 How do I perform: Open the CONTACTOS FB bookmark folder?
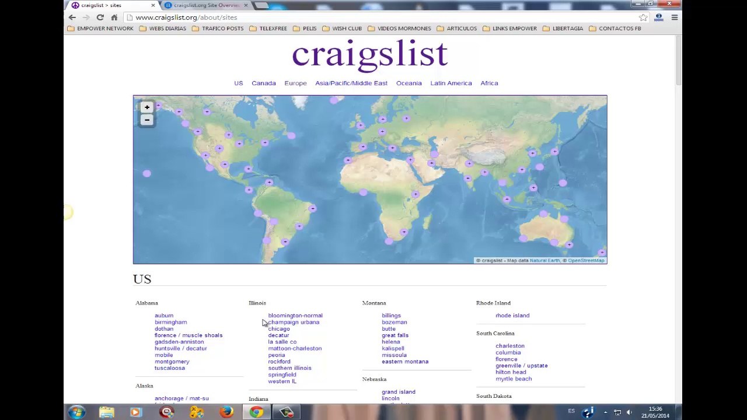pos(615,28)
